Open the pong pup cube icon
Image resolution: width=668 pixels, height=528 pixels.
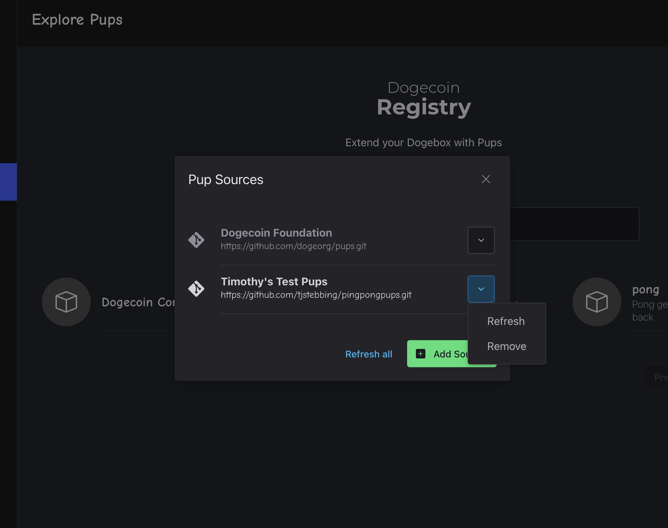coord(597,302)
